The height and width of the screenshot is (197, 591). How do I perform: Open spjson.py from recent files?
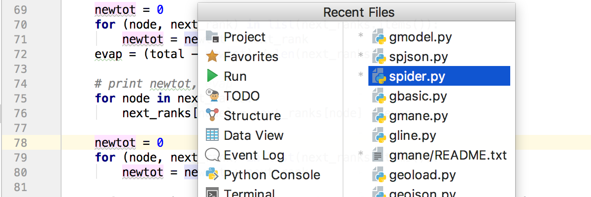[418, 57]
